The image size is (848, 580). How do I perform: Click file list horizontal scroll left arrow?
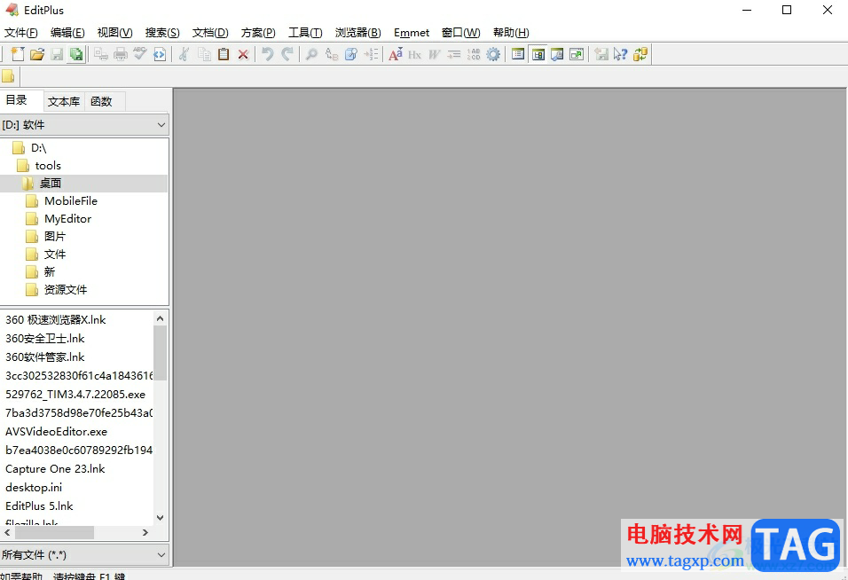7,532
